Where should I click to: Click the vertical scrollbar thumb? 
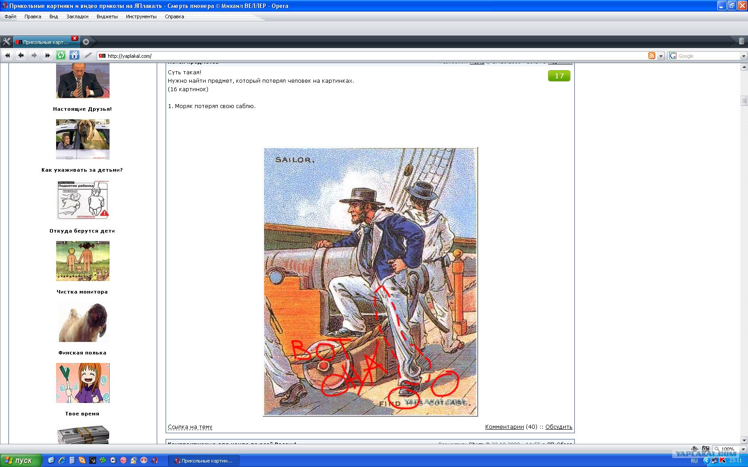(744, 101)
